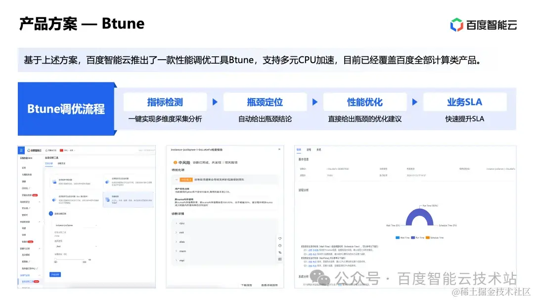
Task: Click the 业务SLA step box
Action: pyautogui.click(x=465, y=102)
